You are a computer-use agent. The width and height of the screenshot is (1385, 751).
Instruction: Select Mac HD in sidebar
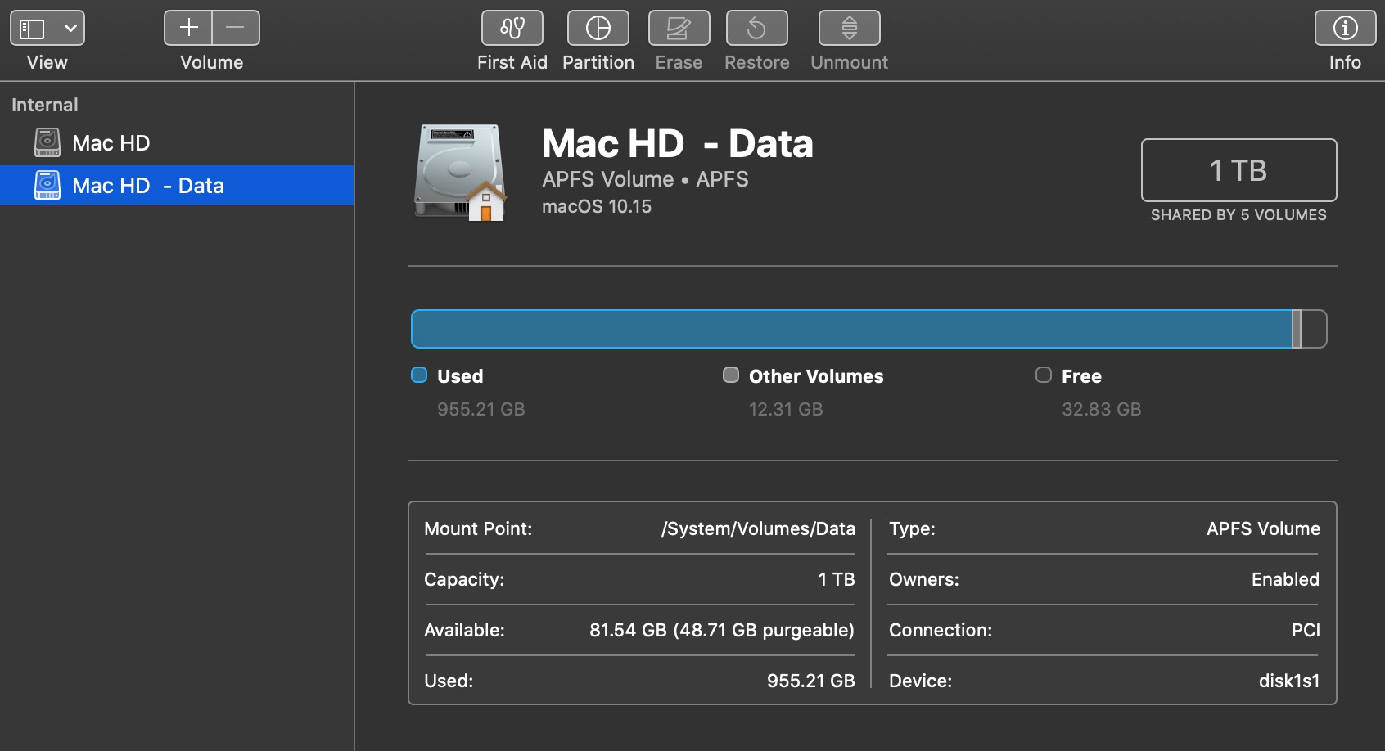111,143
